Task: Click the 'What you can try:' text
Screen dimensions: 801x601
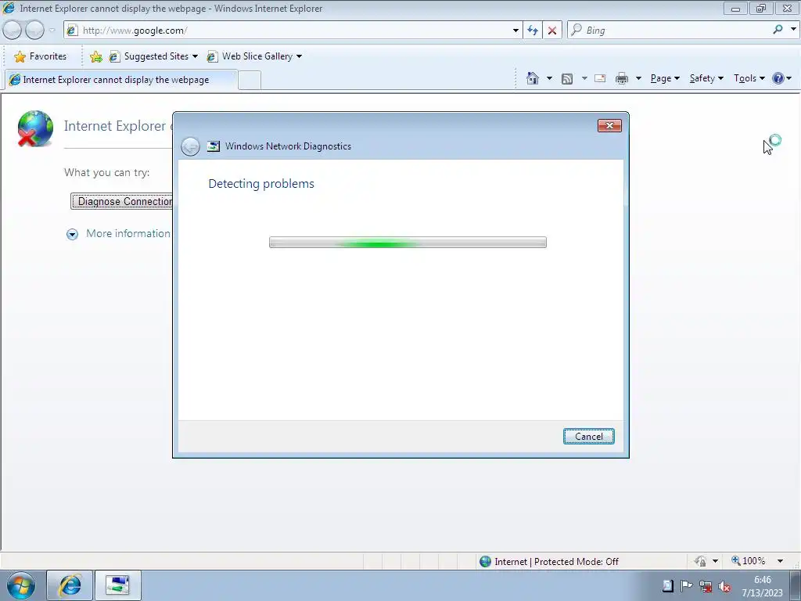Action: point(106,173)
